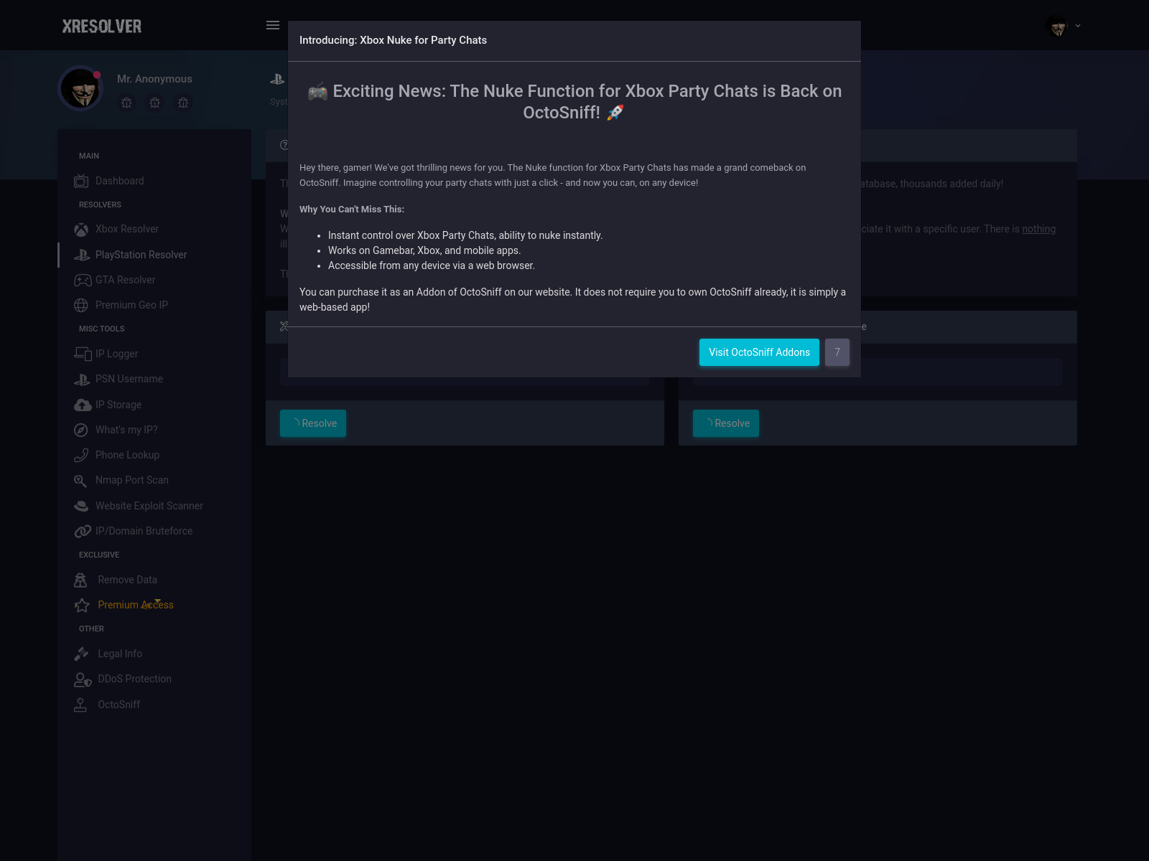The image size is (1149, 861).
Task: Click the right input field above Resolve
Action: pyautogui.click(x=878, y=372)
